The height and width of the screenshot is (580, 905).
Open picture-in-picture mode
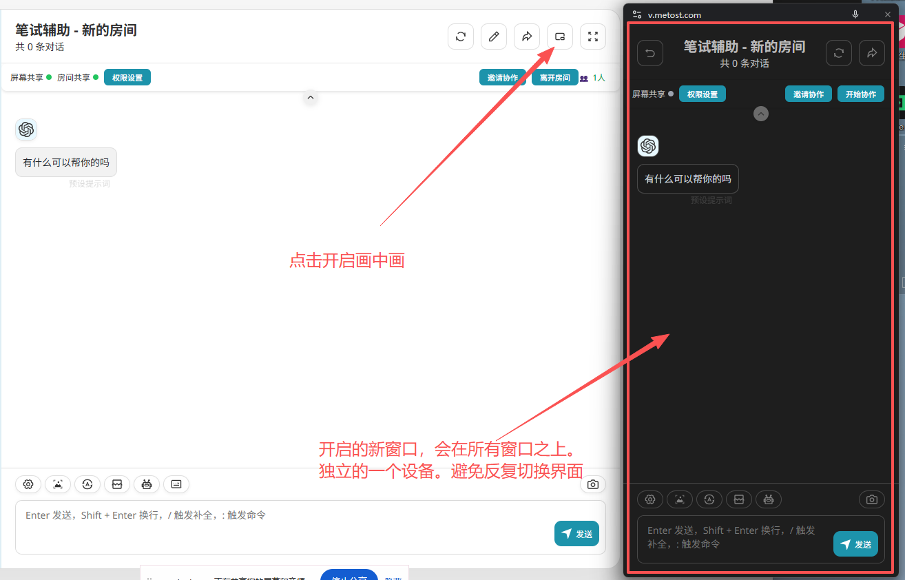click(x=560, y=36)
